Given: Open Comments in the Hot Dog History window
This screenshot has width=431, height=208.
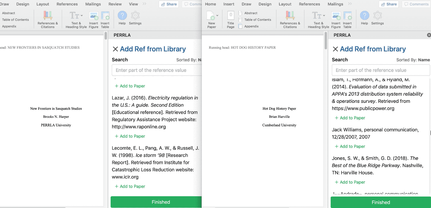Looking at the screenshot, I should pos(416,4).
